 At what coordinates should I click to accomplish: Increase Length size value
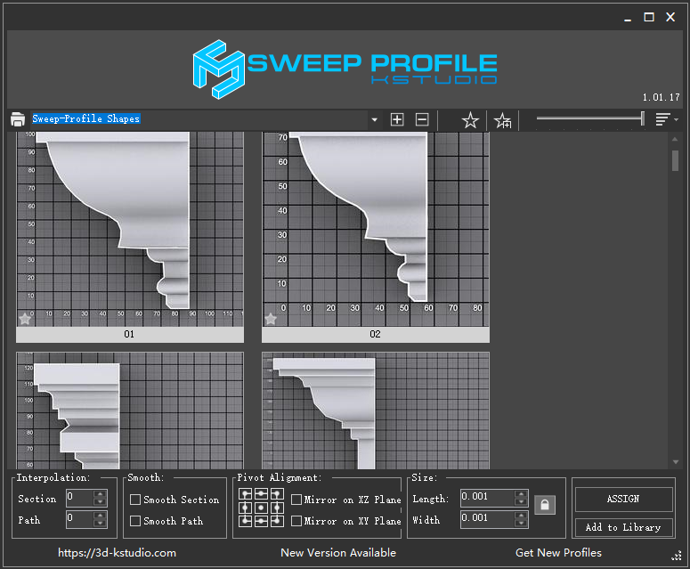tap(522, 493)
